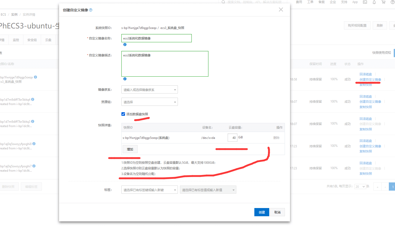Click 删除 link in the system disk row

tap(276, 138)
